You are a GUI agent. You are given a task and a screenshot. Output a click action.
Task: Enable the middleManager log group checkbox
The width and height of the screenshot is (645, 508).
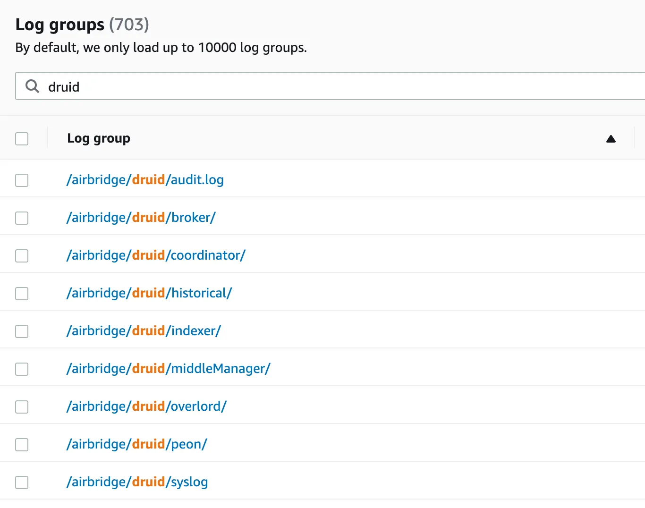tap(22, 369)
